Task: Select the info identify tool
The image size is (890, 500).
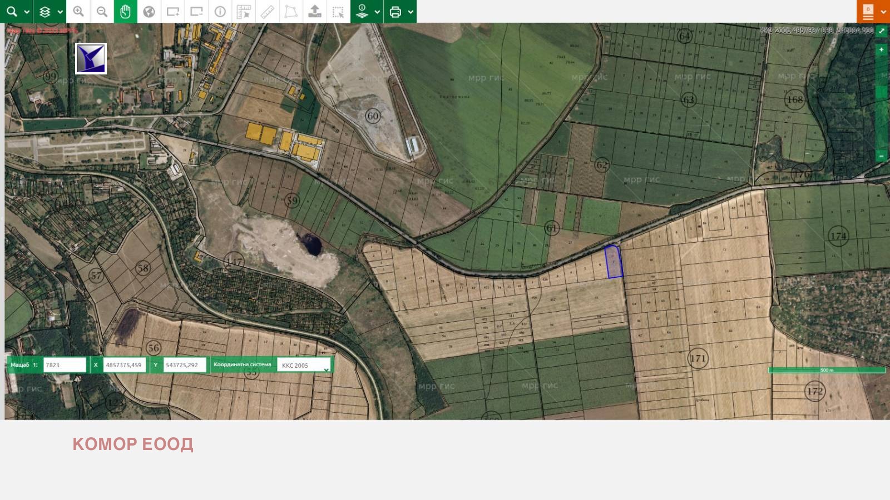Action: [x=220, y=12]
